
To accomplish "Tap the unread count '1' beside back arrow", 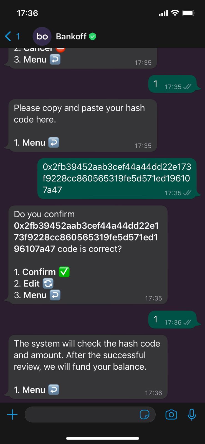I will pos(18,36).
